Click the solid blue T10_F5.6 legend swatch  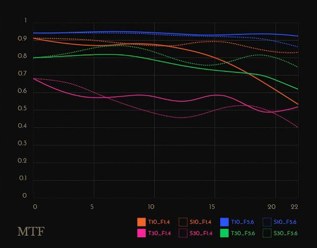224,222
